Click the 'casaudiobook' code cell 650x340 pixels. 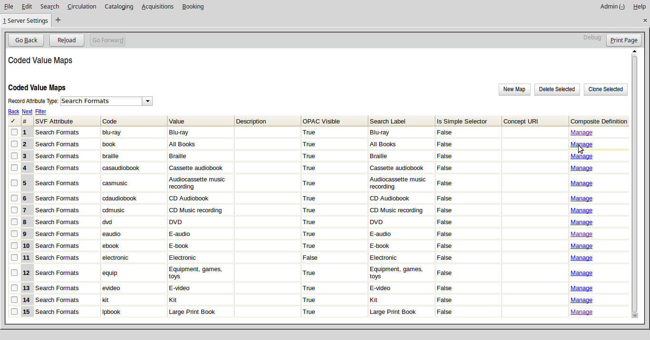click(134, 168)
